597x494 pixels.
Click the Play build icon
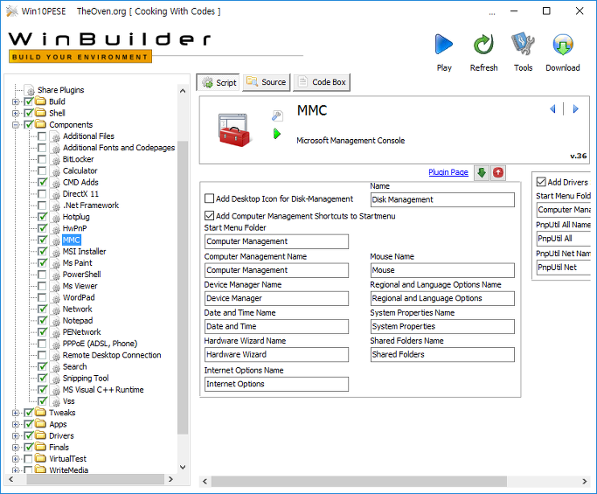click(443, 45)
